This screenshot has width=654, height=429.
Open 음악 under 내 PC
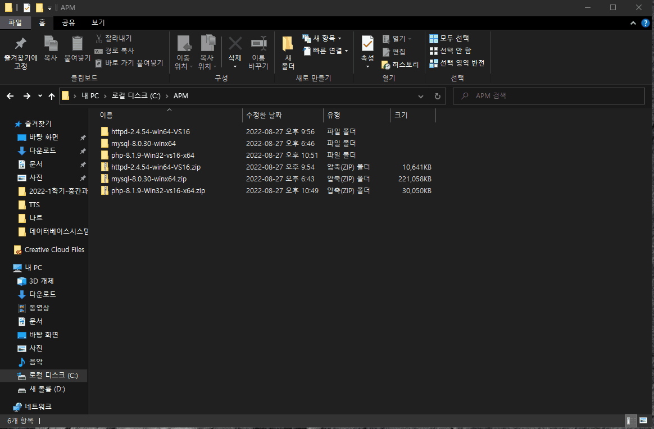(x=35, y=362)
